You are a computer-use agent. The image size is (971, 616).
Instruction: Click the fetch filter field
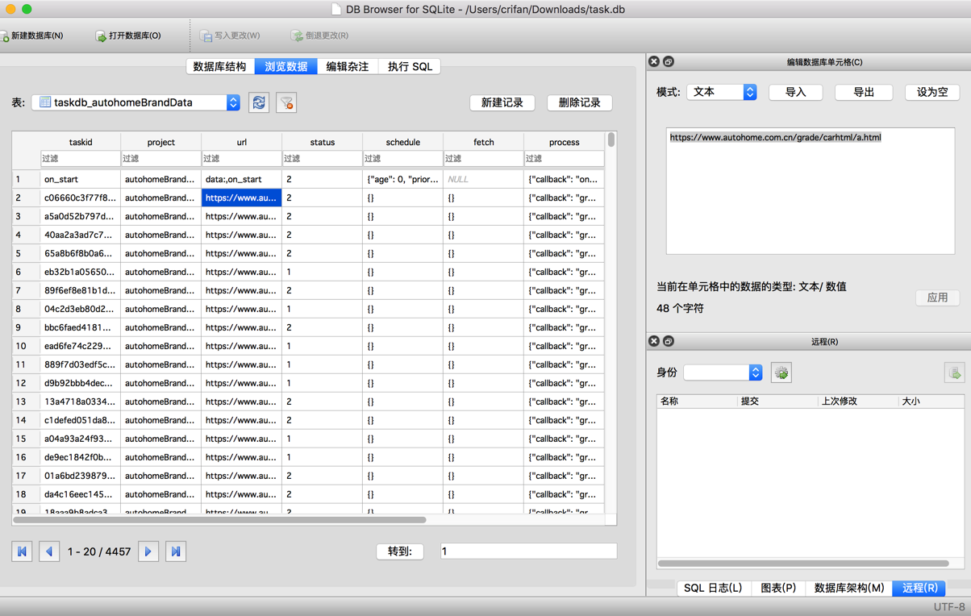tap(484, 159)
